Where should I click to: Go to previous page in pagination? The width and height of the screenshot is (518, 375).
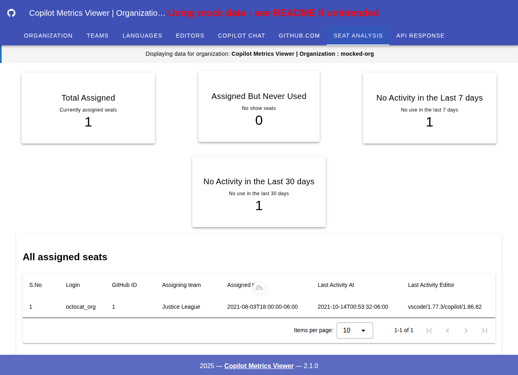coord(447,330)
